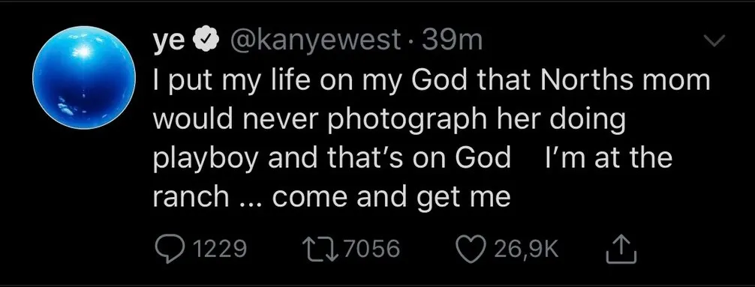Open the share upload arrow icon
This screenshot has width=755, height=287.
621,249
